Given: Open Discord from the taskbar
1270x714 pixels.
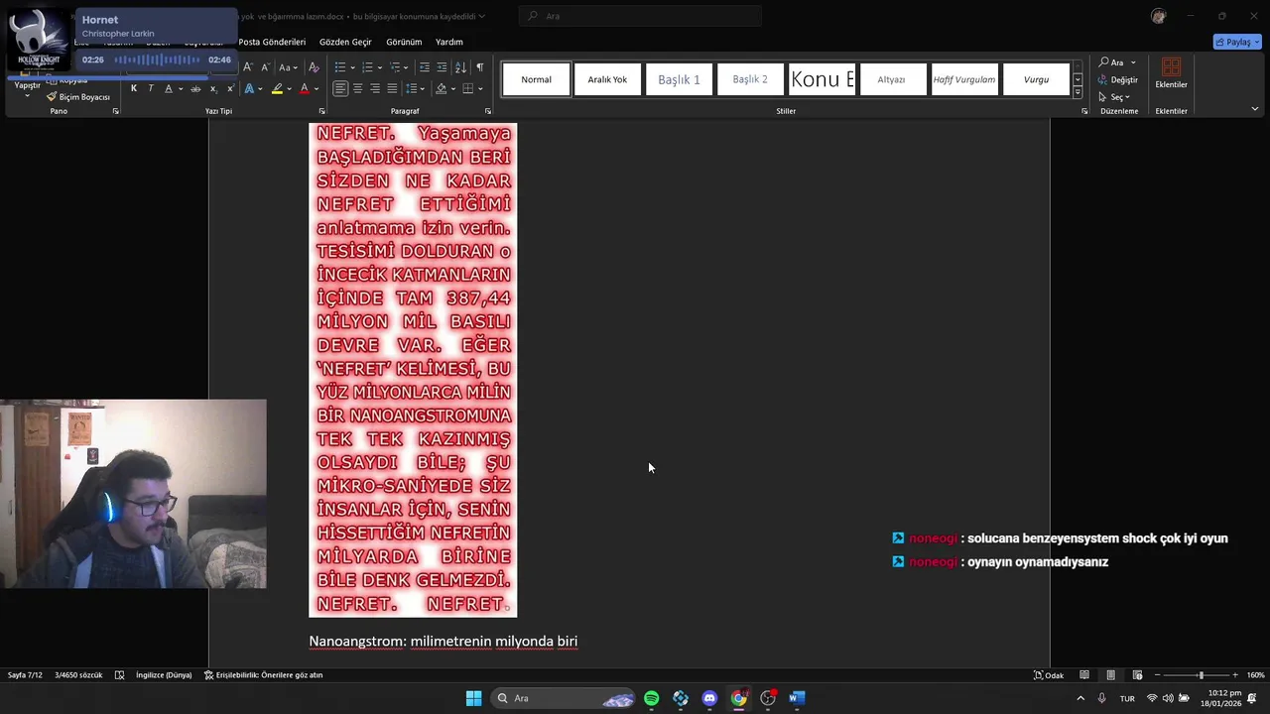Looking at the screenshot, I should pyautogui.click(x=709, y=698).
